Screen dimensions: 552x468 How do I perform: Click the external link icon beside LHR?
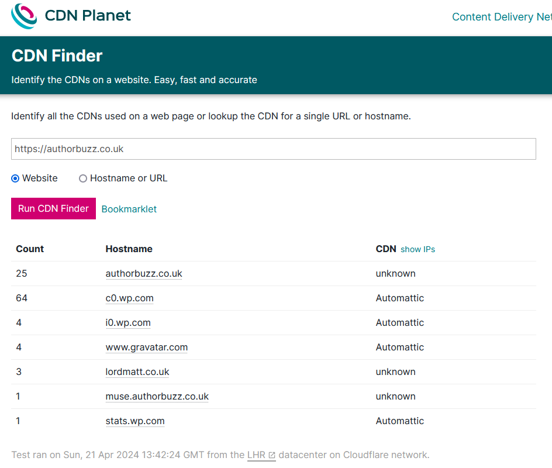point(272,455)
